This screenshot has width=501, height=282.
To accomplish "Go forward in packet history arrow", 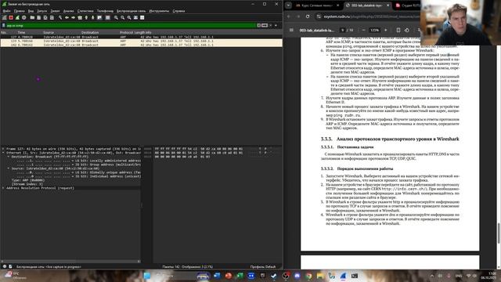I will click(x=73, y=17).
